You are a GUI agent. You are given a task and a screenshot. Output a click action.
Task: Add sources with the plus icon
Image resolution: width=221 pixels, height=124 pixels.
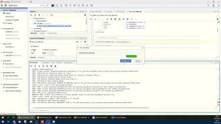click(x=43, y=15)
